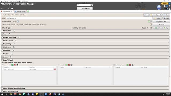Open the Discord community icon
The height and width of the screenshot is (96, 171).
159,7
